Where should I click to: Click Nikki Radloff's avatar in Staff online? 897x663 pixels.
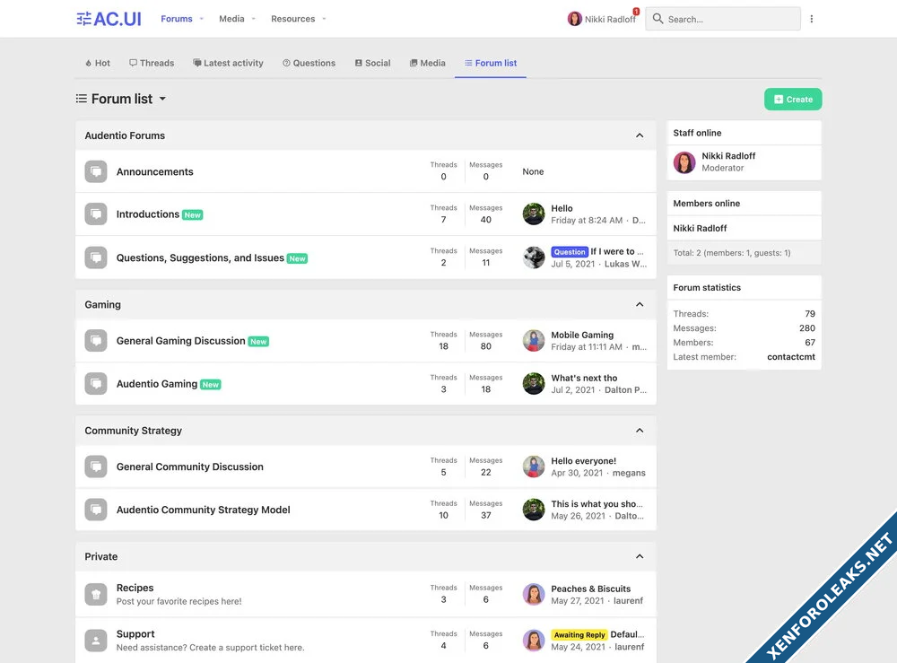(x=684, y=161)
